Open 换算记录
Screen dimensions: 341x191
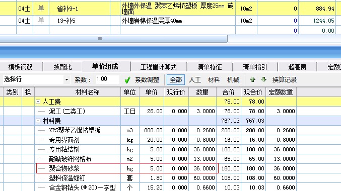click(285, 79)
